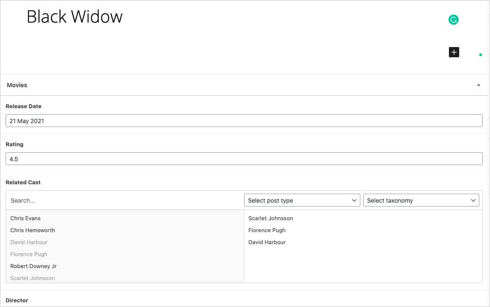Select Chris Hemsworth from the cast list
Screen dimensions: 490x307
(33, 230)
